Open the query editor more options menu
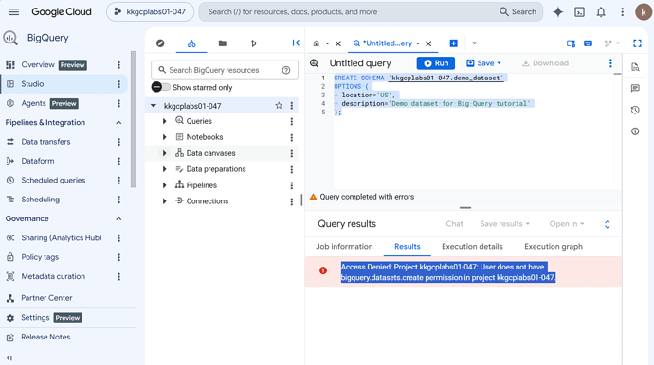654x365 pixels. pyautogui.click(x=610, y=63)
